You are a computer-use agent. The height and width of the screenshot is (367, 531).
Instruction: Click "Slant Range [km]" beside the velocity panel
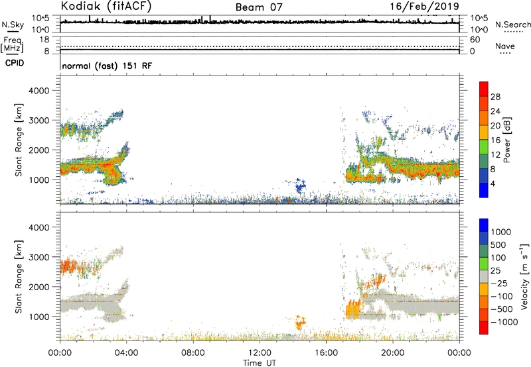coord(19,276)
